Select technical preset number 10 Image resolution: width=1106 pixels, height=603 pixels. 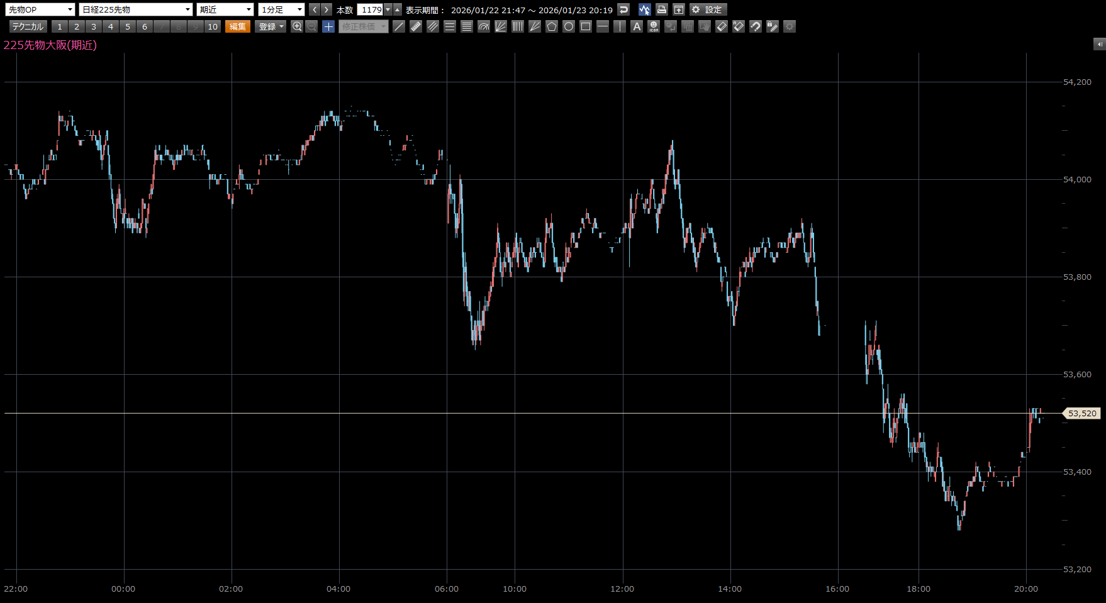pos(213,26)
